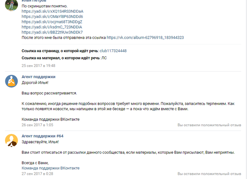Click the ЛС material reference text
The image size is (247, 179).
pyautogui.click(x=104, y=58)
